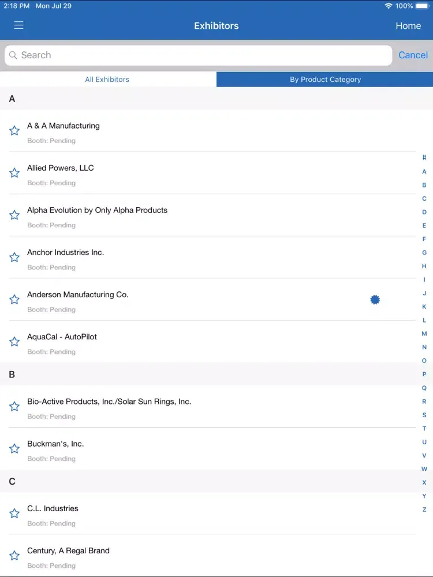The height and width of the screenshot is (577, 433).
Task: Jump to letter G in index
Action: pyautogui.click(x=424, y=253)
